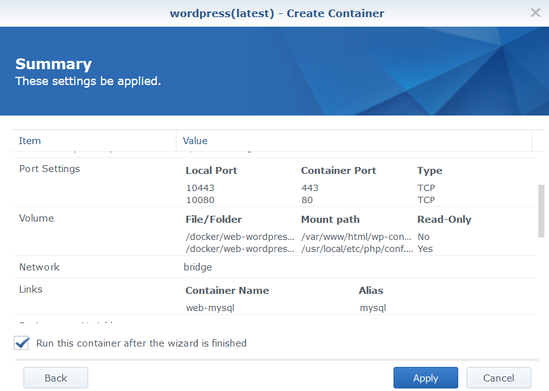Toggle Run this container after wizard checkbox
The width and height of the screenshot is (549, 391).
pyautogui.click(x=22, y=343)
